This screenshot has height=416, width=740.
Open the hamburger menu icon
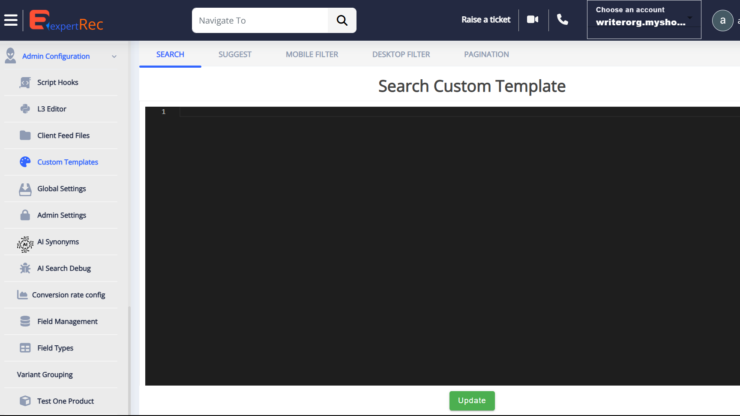(x=11, y=20)
